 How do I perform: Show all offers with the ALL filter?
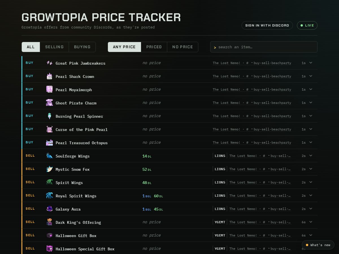(31, 47)
